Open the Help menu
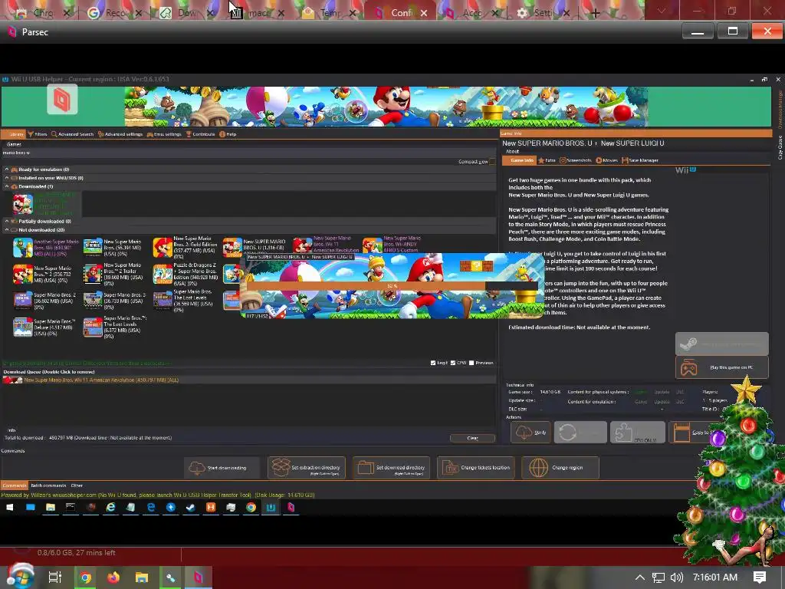The width and height of the screenshot is (785, 589). 228,134
